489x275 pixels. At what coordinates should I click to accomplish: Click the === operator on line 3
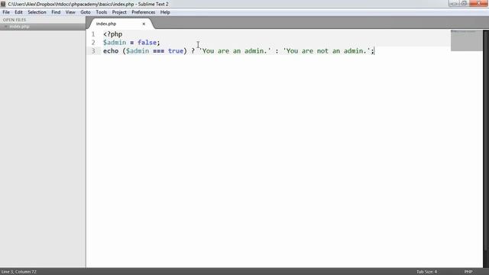point(158,51)
